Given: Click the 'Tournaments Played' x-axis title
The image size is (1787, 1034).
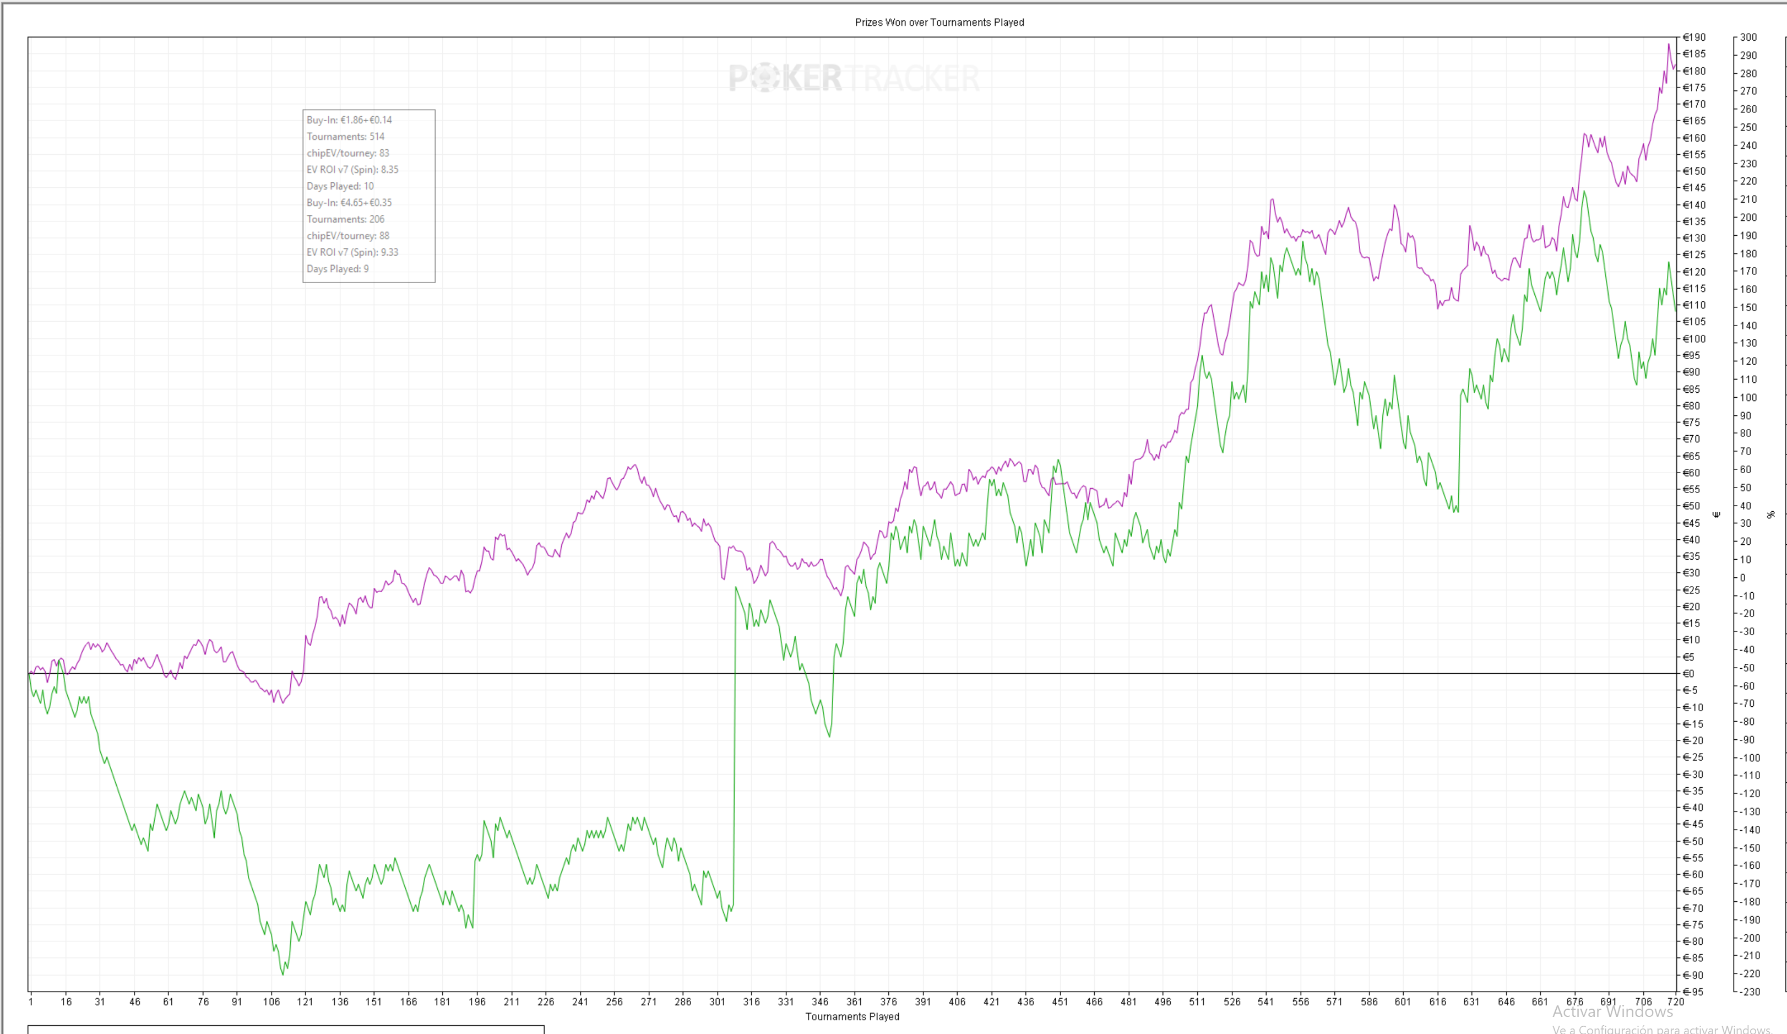Looking at the screenshot, I should pos(852,1016).
